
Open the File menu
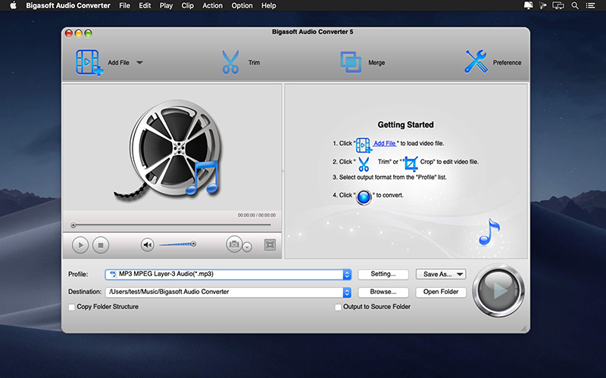(124, 5)
